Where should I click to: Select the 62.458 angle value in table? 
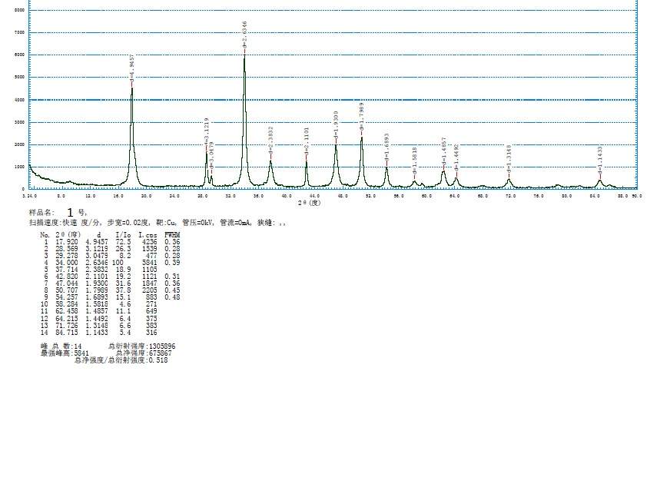click(67, 311)
